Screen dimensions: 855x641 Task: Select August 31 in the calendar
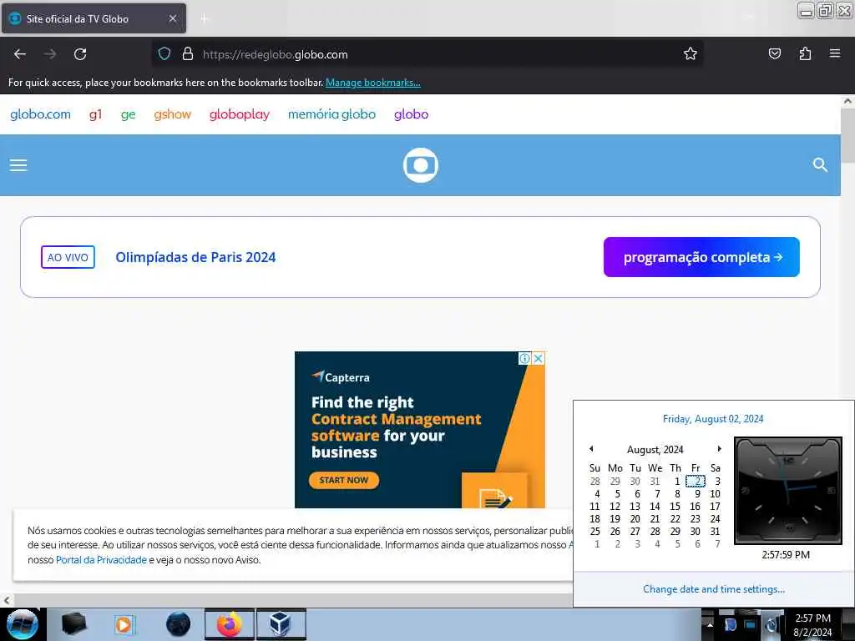point(715,532)
